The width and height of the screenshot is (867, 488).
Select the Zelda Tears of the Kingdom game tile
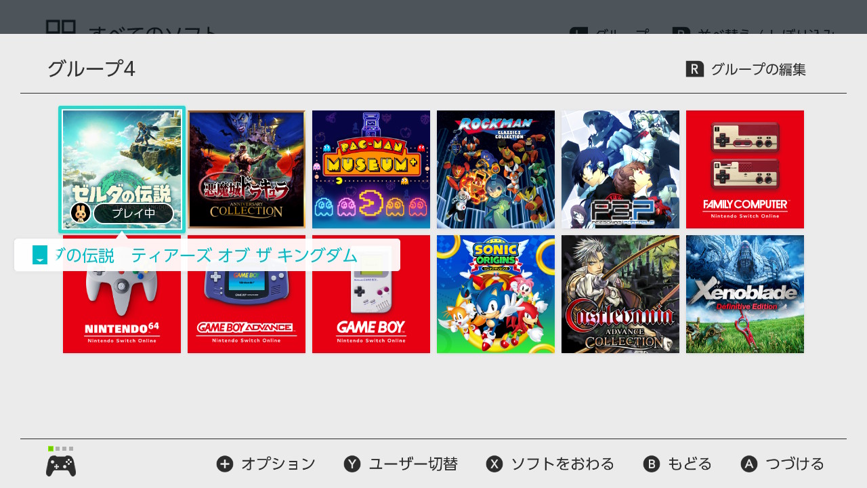tap(122, 169)
